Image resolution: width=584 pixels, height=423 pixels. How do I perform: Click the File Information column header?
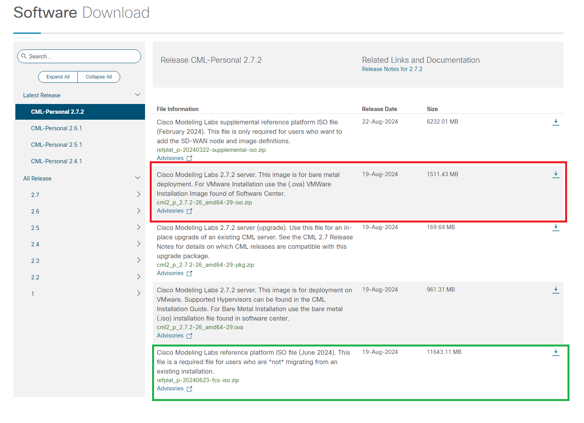[178, 109]
